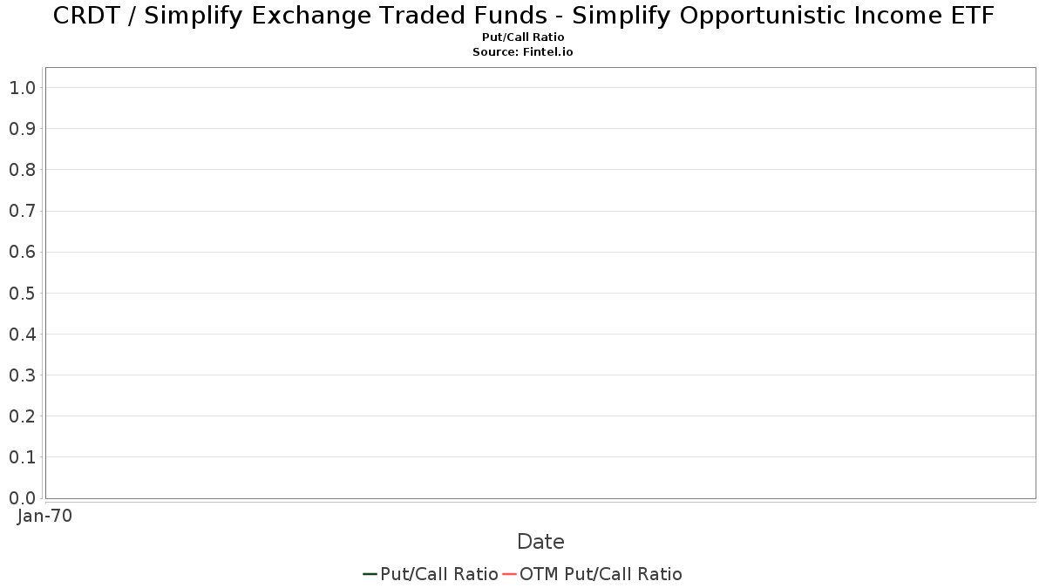Click the 0.6 y-axis tick label
Screen dimensions: 1046x588
[22, 252]
